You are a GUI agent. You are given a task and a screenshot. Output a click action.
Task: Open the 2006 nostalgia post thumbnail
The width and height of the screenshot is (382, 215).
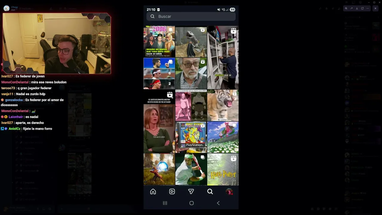(x=159, y=42)
